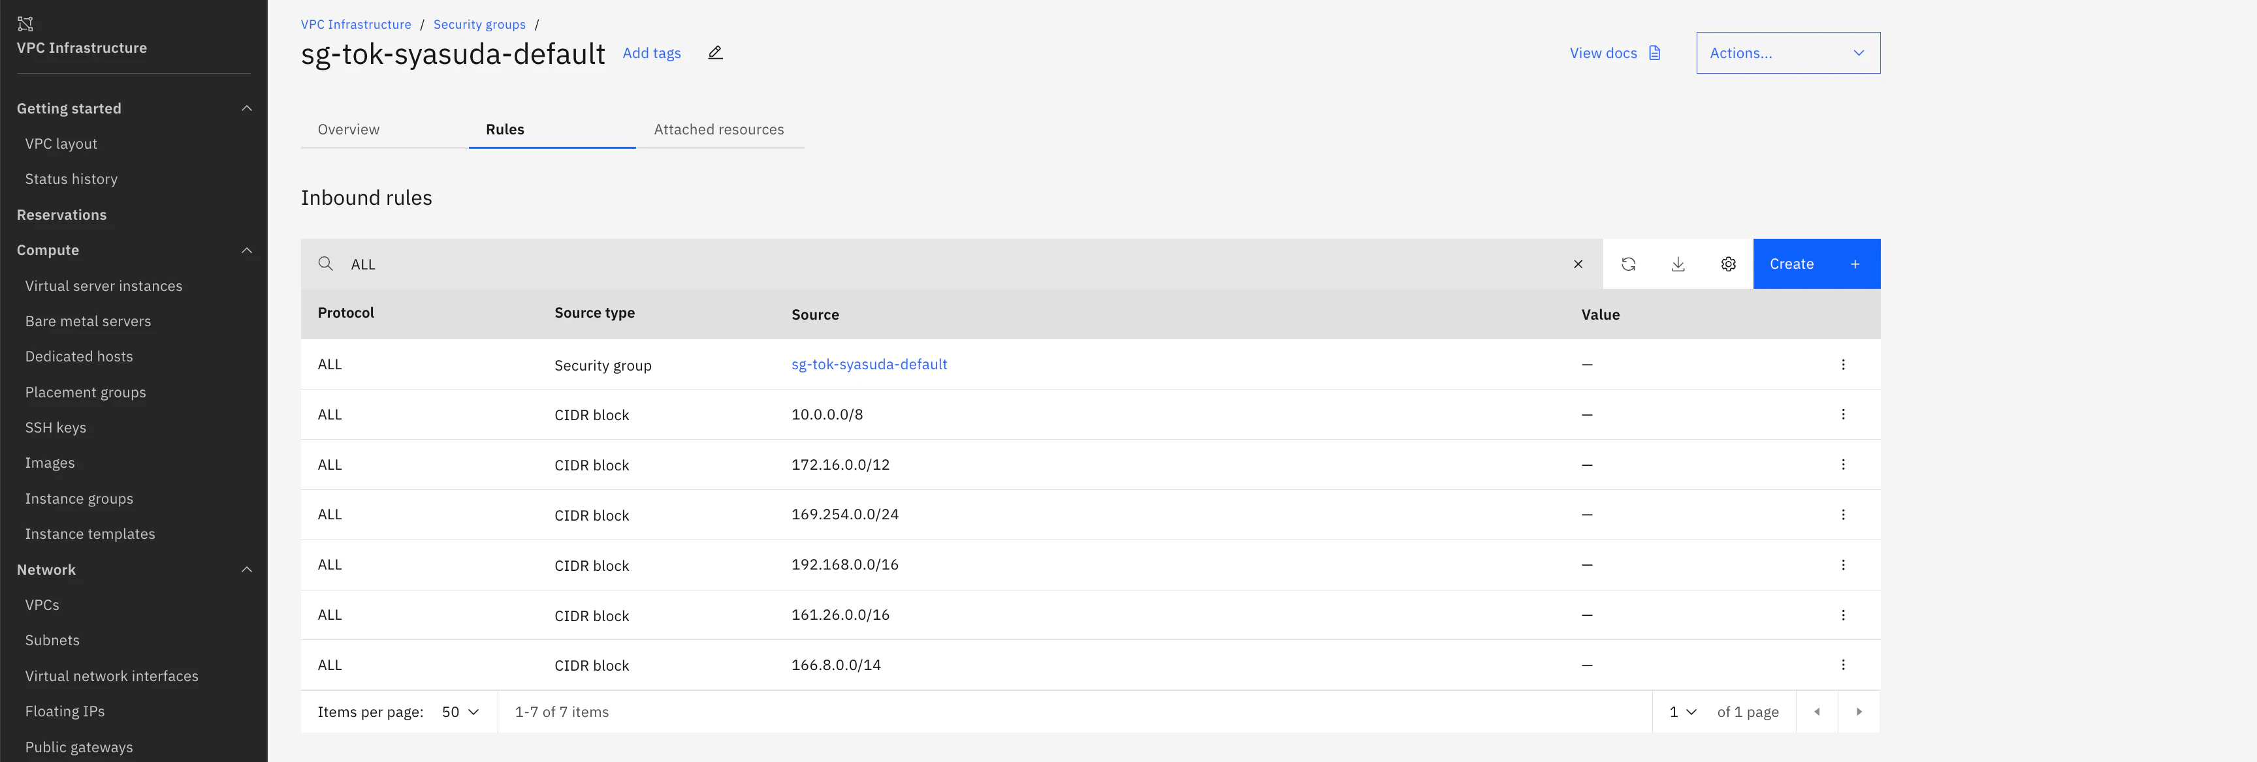Click the Create rule button
The width and height of the screenshot is (2257, 762).
click(x=1816, y=264)
